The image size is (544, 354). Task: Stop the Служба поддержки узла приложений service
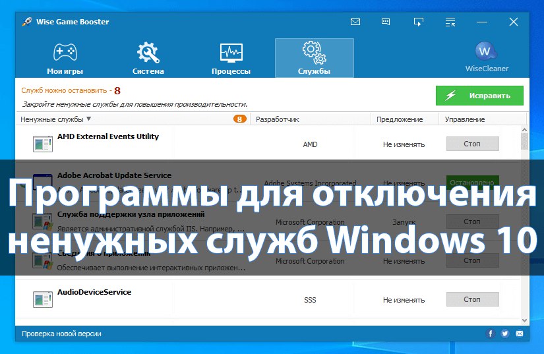pos(473,221)
